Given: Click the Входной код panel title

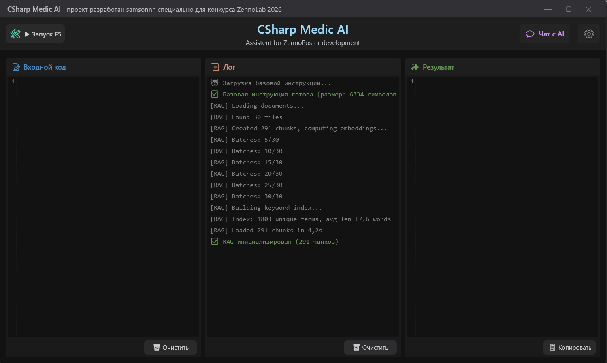Looking at the screenshot, I should pyautogui.click(x=45, y=67).
